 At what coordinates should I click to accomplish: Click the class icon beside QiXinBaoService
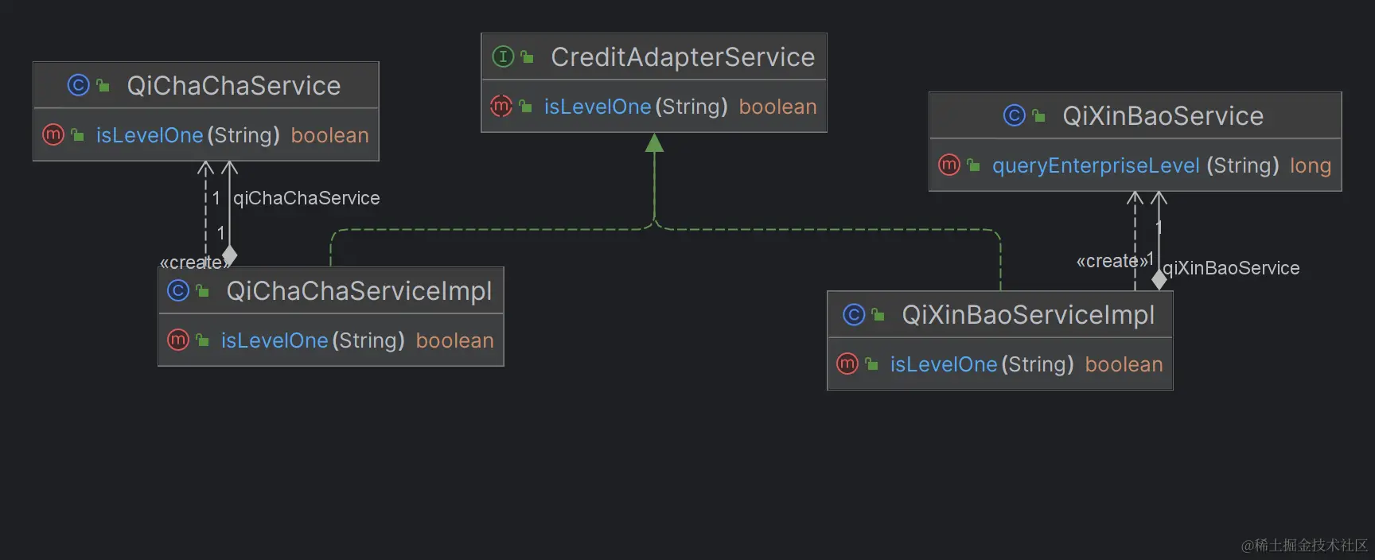point(1014,115)
